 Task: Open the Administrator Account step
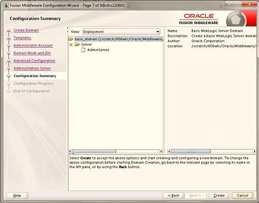tap(33, 45)
